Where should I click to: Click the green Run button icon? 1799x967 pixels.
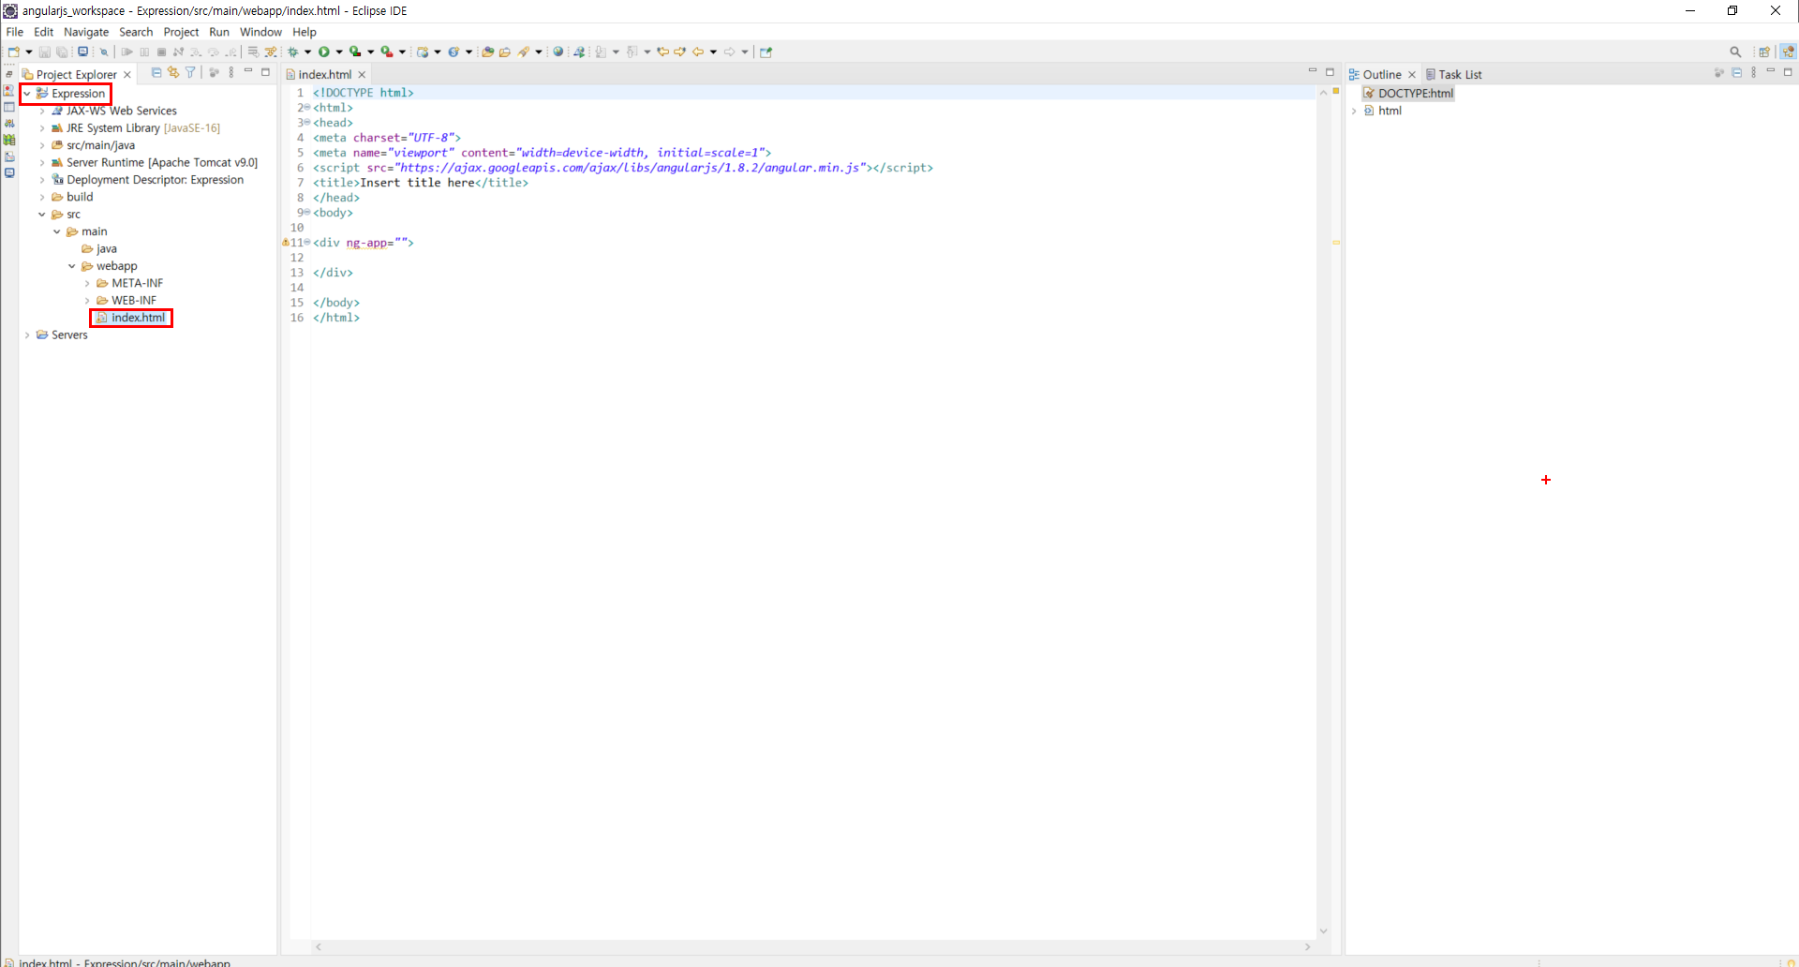324,52
